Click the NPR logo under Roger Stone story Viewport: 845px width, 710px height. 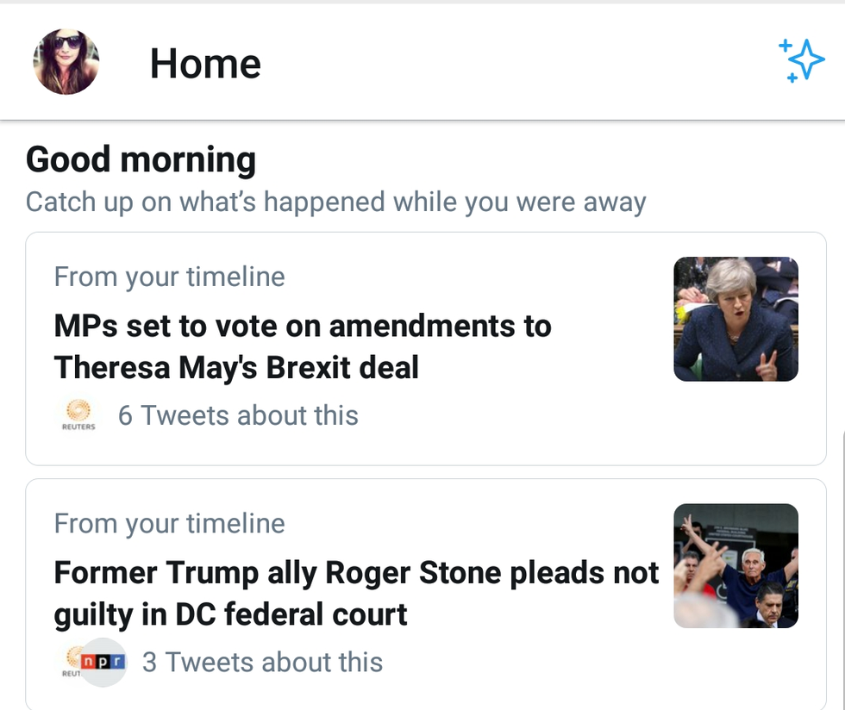click(x=105, y=662)
